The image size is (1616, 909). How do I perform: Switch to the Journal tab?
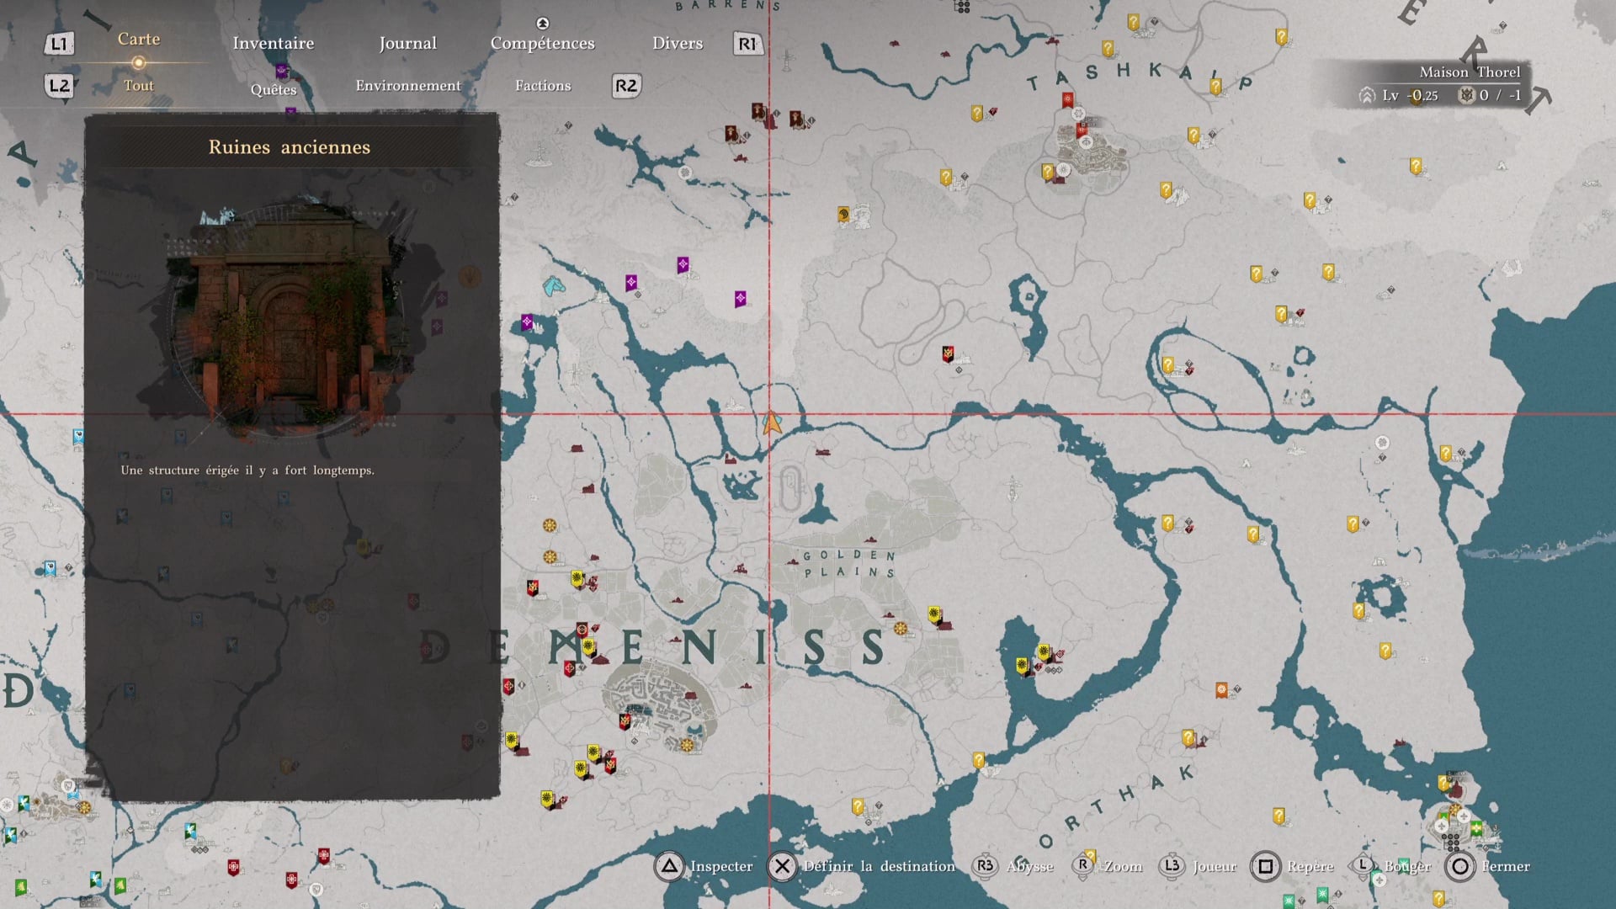(x=407, y=43)
